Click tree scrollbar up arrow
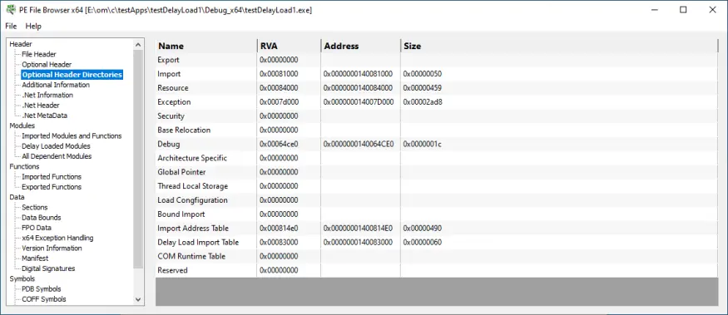Viewport: 728px width, 315px height. (x=138, y=45)
